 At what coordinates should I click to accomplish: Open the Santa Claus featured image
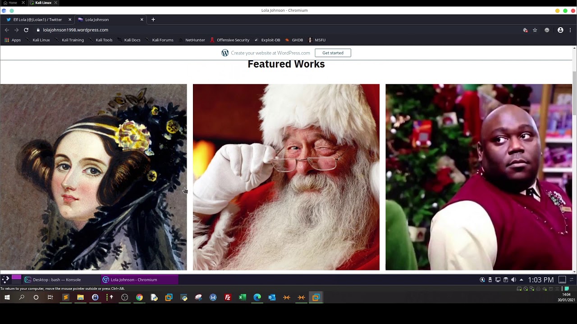[286, 177]
